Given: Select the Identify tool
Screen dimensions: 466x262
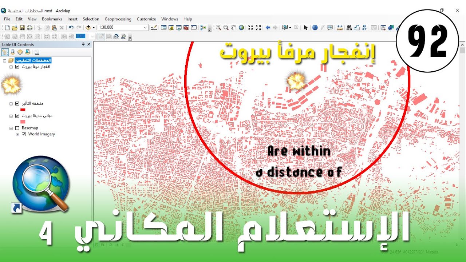Looking at the screenshot, I should (315, 28).
